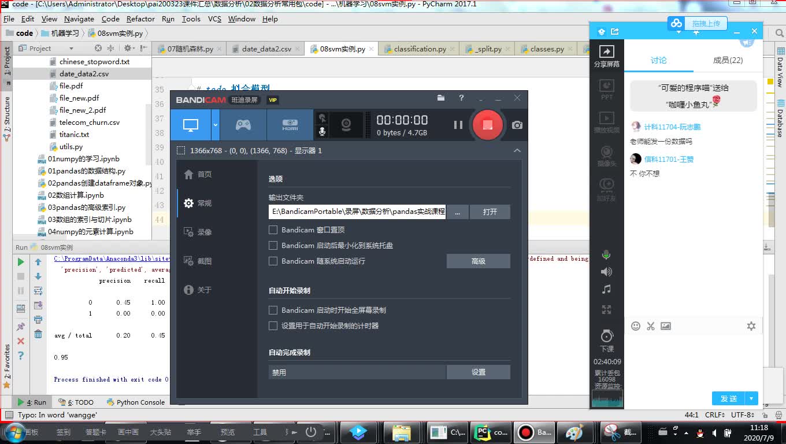Open 高级 advanced options button
786x444 pixels.
(x=479, y=261)
